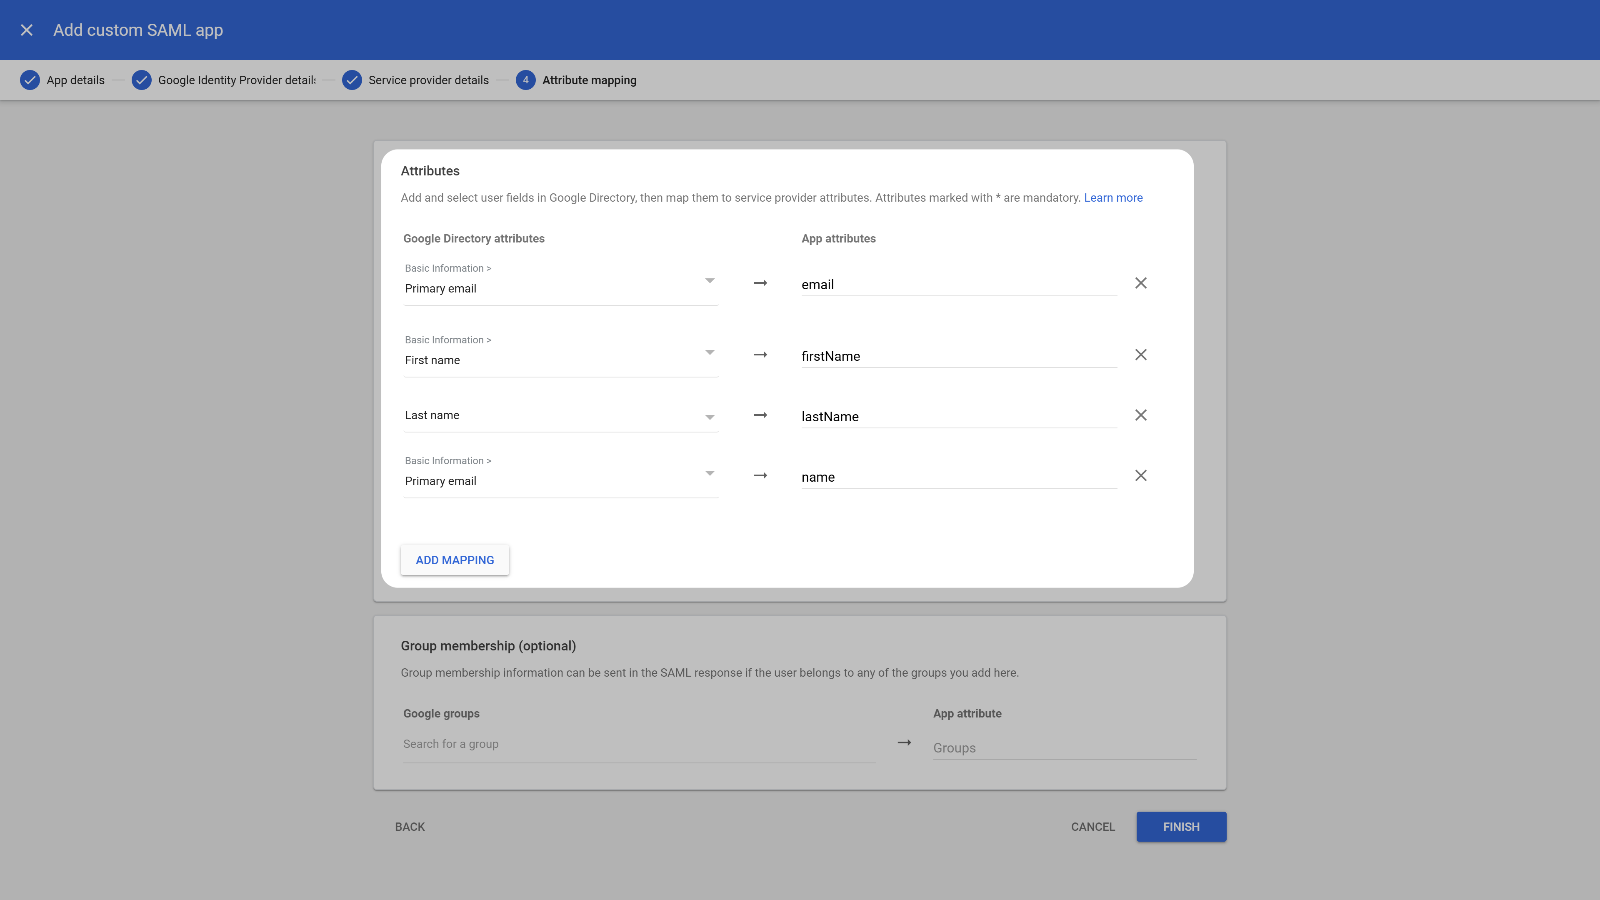Delete the lastName mapping row
This screenshot has height=900, width=1600.
1140,415
